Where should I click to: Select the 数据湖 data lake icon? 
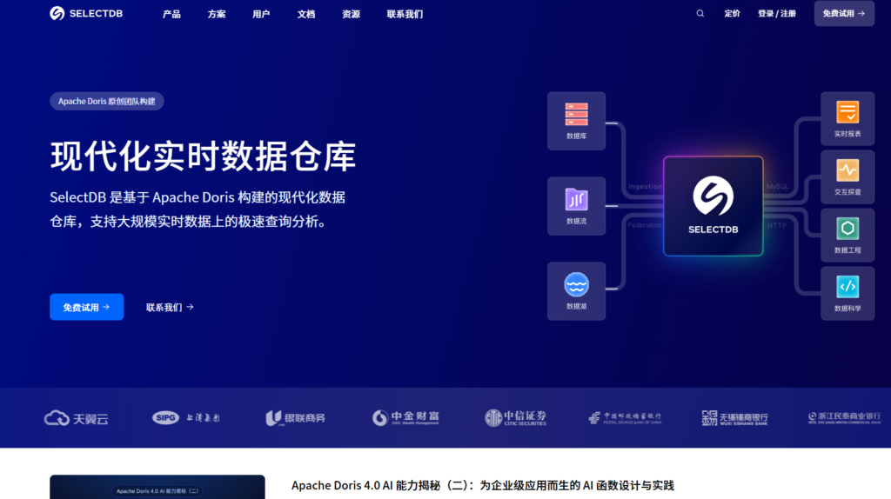576,284
